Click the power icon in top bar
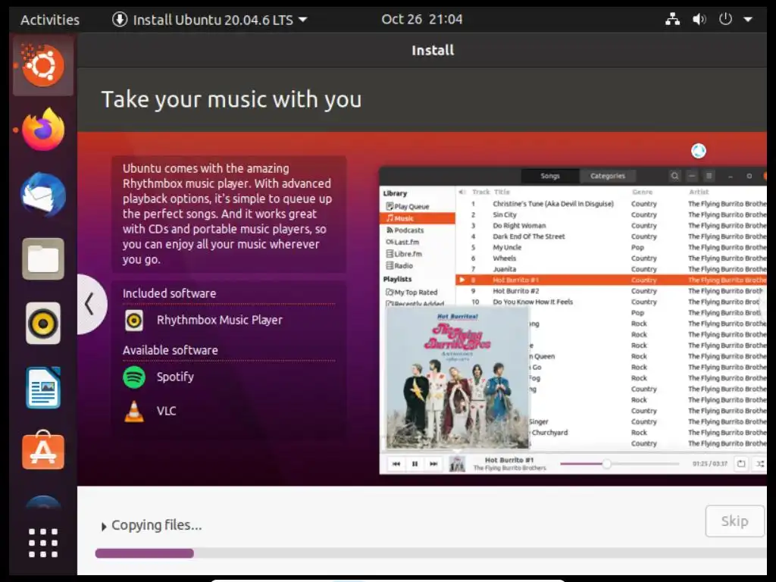 pyautogui.click(x=725, y=19)
